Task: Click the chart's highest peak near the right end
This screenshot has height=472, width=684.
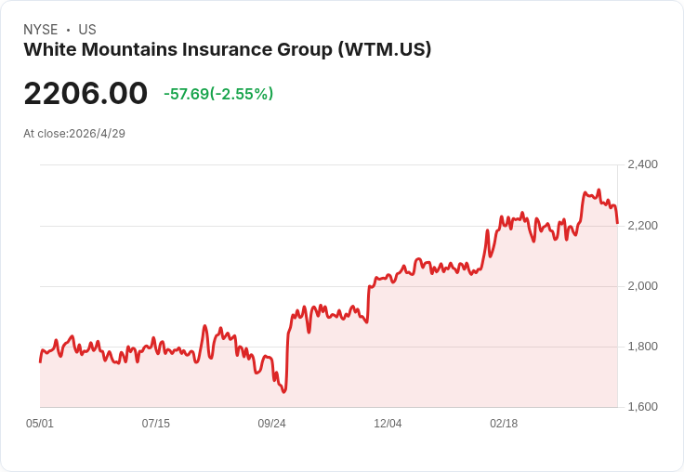Action: point(598,190)
